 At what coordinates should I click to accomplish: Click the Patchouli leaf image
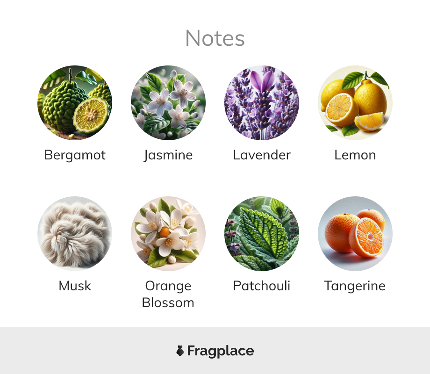pos(262,233)
